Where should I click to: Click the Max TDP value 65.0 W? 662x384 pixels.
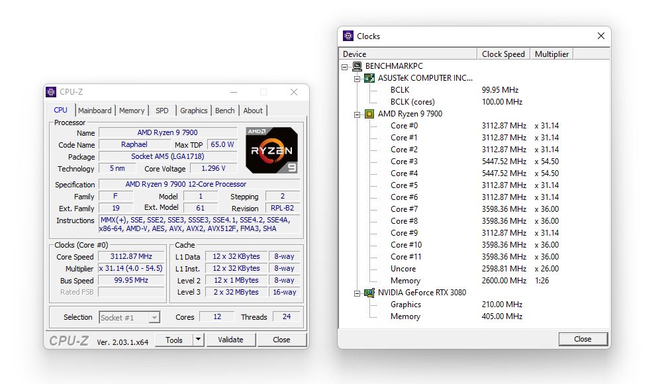(222, 144)
